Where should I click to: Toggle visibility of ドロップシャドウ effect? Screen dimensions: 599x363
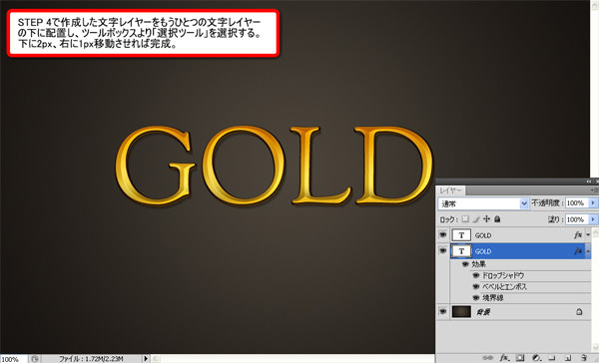pos(476,275)
